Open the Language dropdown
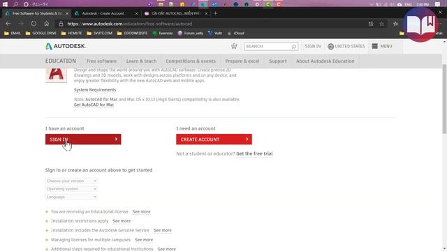This screenshot has width=447, height=251. [71, 197]
